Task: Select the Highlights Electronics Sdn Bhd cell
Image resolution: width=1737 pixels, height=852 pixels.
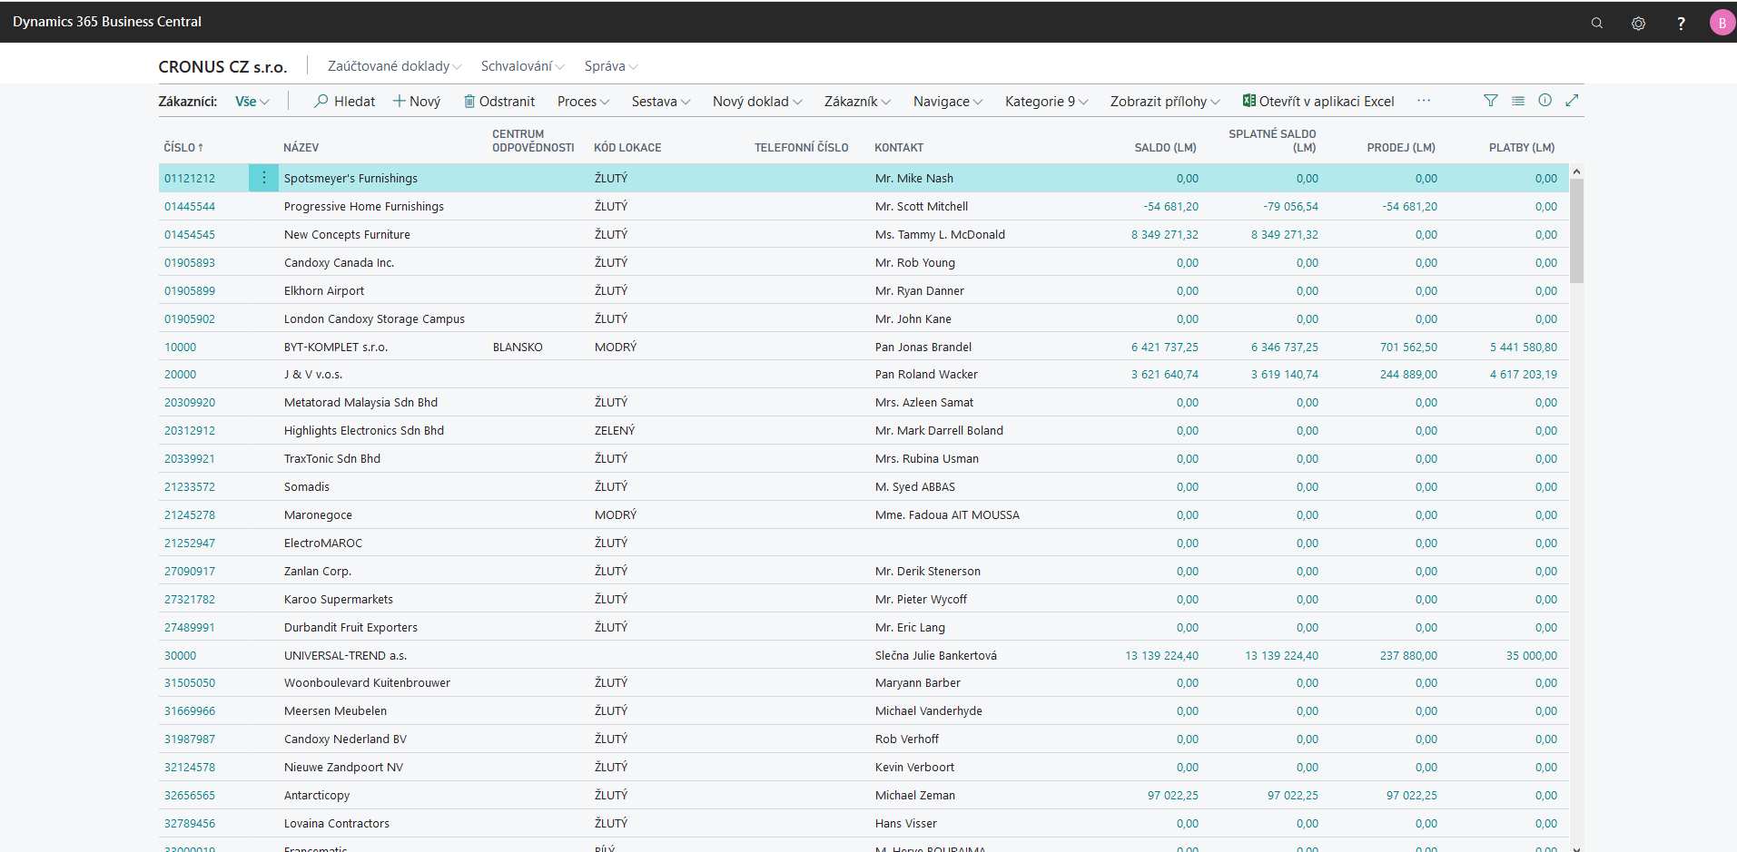Action: tap(364, 431)
